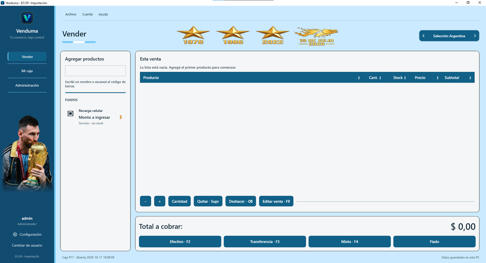
Task: Click the orange pin on Recarga celular
Action: tap(121, 117)
